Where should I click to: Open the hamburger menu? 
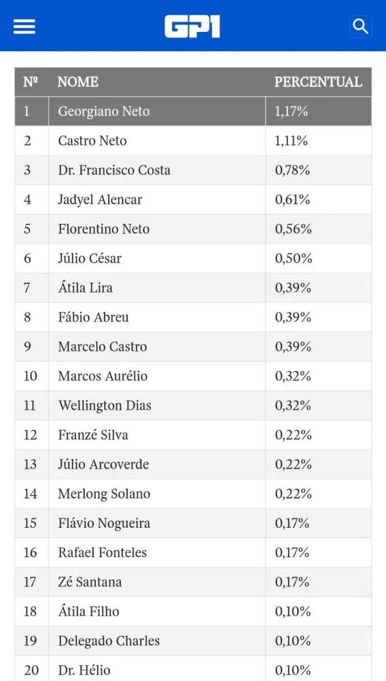(24, 27)
